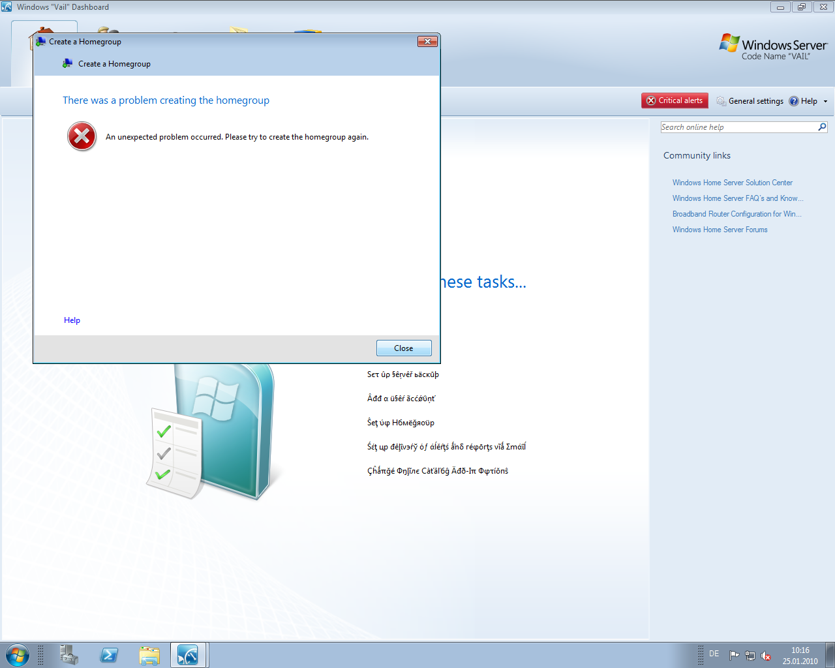This screenshot has width=835, height=668.
Task: Click the red error icon in the dialog
Action: click(82, 136)
